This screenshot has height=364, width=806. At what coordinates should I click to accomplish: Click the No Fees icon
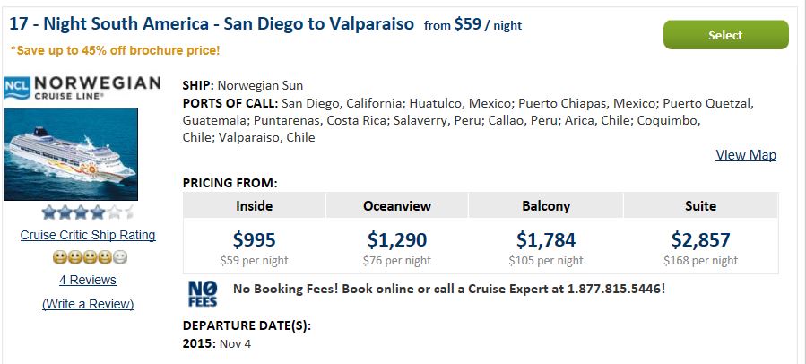point(203,293)
